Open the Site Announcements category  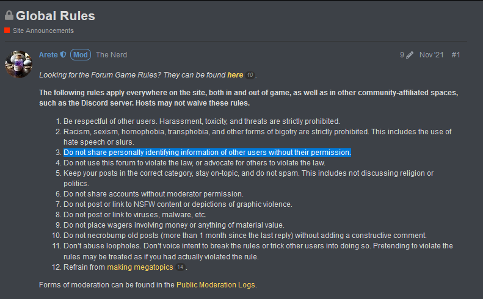coord(43,31)
